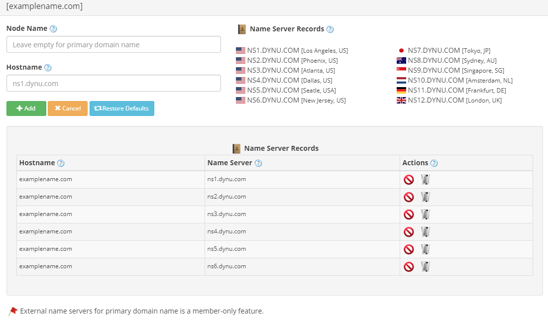Click the ns3.dynu.com table cell

tap(302, 214)
